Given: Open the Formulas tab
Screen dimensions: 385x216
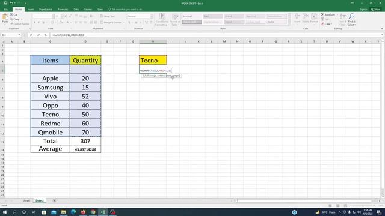Looking at the screenshot, I should [x=63, y=10].
